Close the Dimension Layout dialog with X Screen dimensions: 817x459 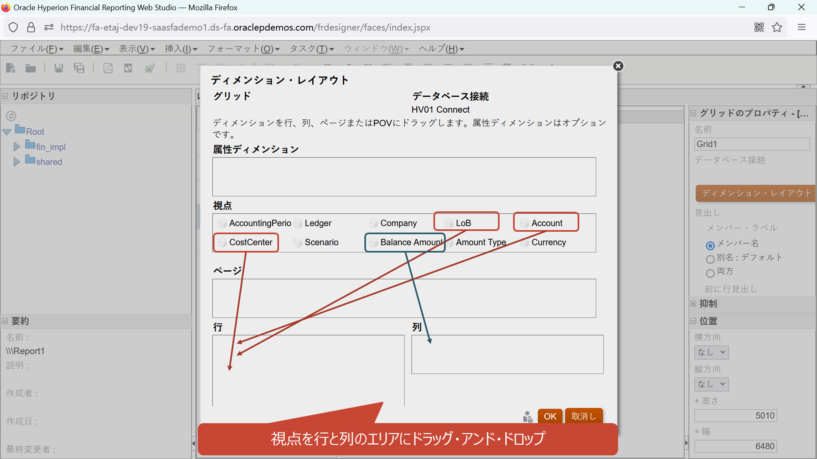pos(618,66)
